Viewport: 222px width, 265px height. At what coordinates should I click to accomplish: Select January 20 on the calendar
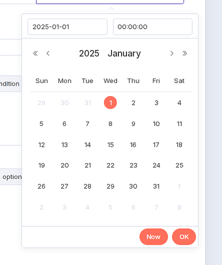tap(64, 165)
